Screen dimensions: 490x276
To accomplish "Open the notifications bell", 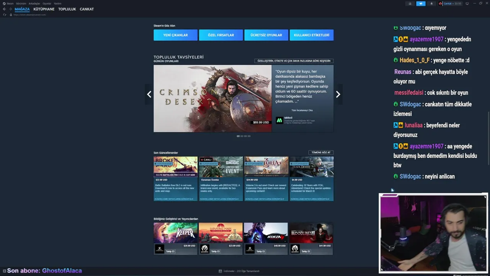I will [x=431, y=3].
